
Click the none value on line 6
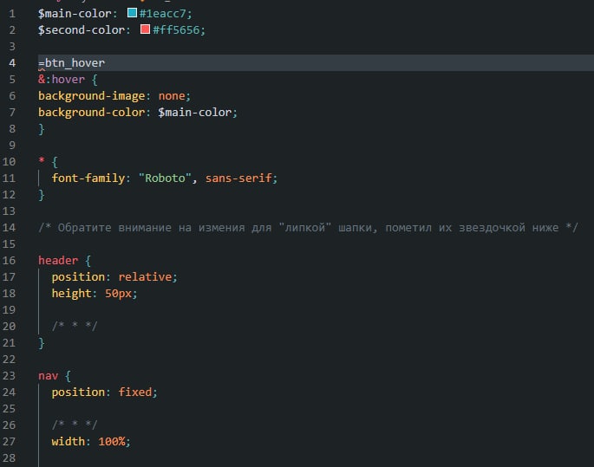click(x=172, y=96)
